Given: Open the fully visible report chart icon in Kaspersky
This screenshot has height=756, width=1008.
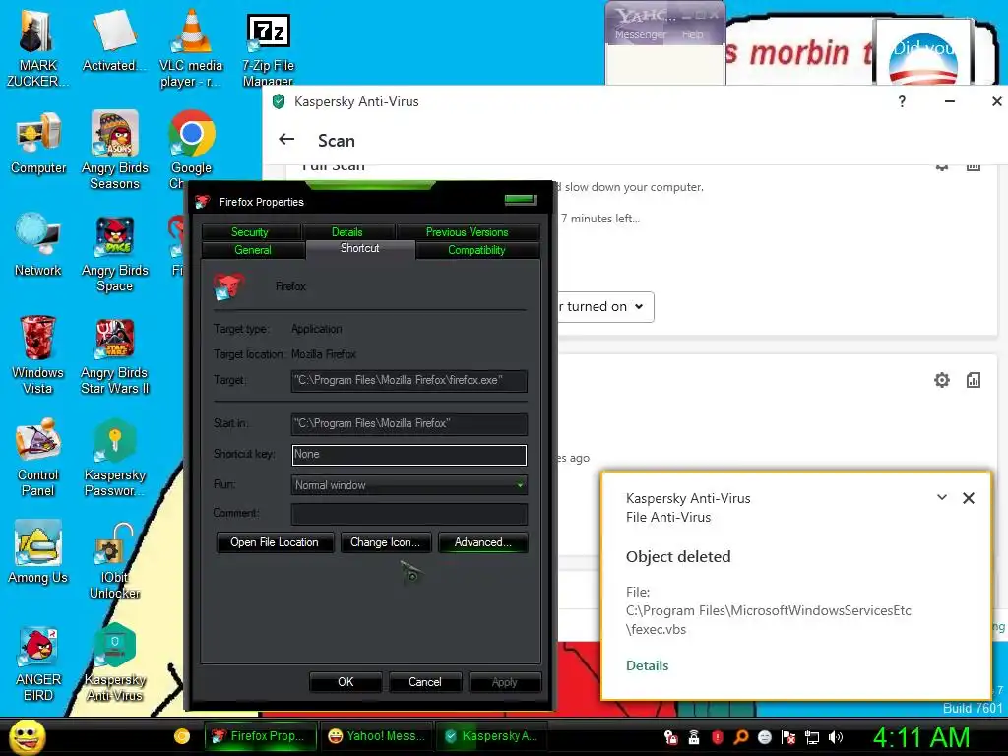Looking at the screenshot, I should pyautogui.click(x=974, y=380).
